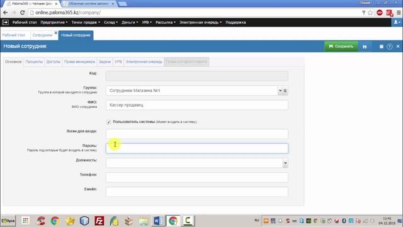Screen dimensions: 403x227
Task: Reload the page with the refresh icon
Action: 23,13
